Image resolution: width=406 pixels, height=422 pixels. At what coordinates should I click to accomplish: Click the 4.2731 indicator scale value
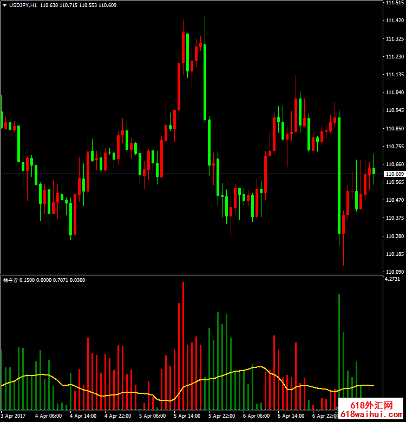[392, 280]
